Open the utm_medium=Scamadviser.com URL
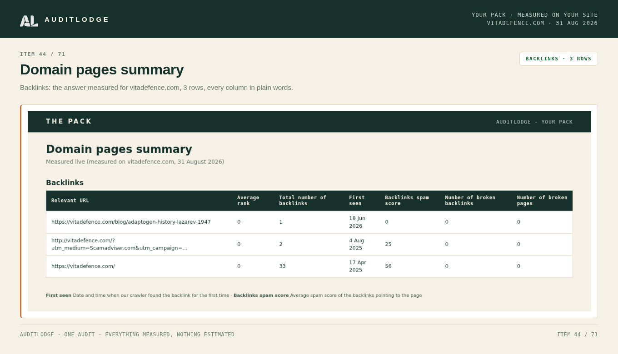Viewport: 618px width, 354px height. tap(120, 244)
